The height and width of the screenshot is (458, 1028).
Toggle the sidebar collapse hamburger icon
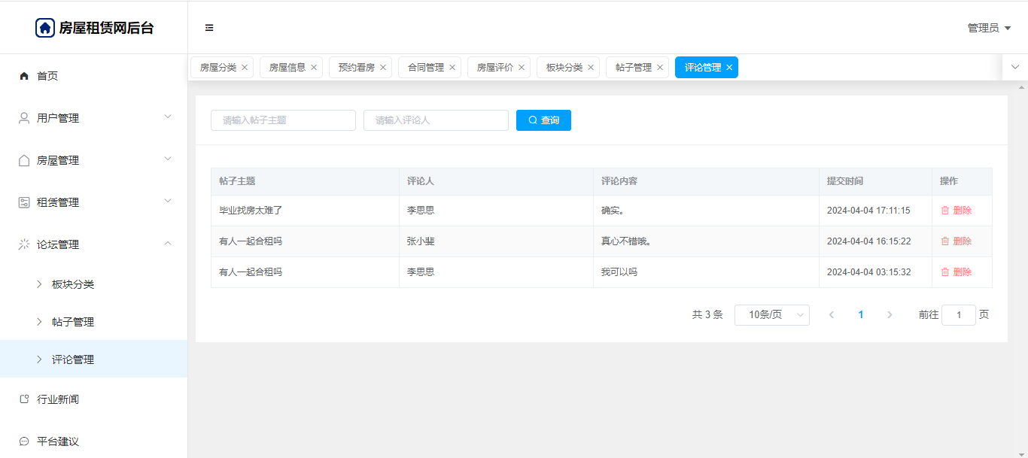(209, 28)
